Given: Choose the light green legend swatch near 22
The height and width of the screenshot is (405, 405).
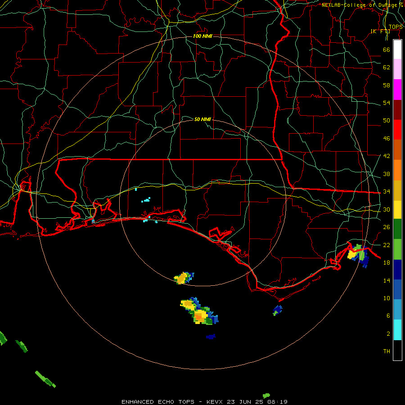Looking at the screenshot, I should coord(397,249).
